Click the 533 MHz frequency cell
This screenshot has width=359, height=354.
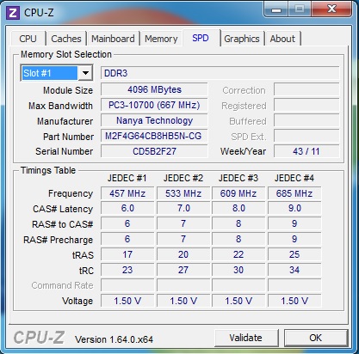click(183, 193)
